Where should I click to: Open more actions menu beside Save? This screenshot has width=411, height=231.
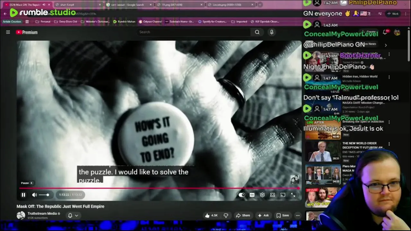pyautogui.click(x=298, y=215)
